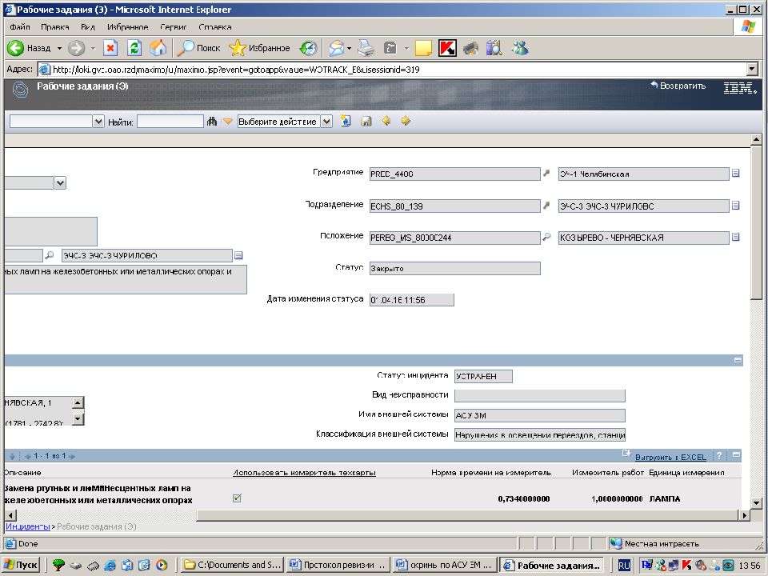Click the Mail envelope icon in IE toolbar
Image resolution: width=768 pixels, height=576 pixels.
click(x=337, y=48)
